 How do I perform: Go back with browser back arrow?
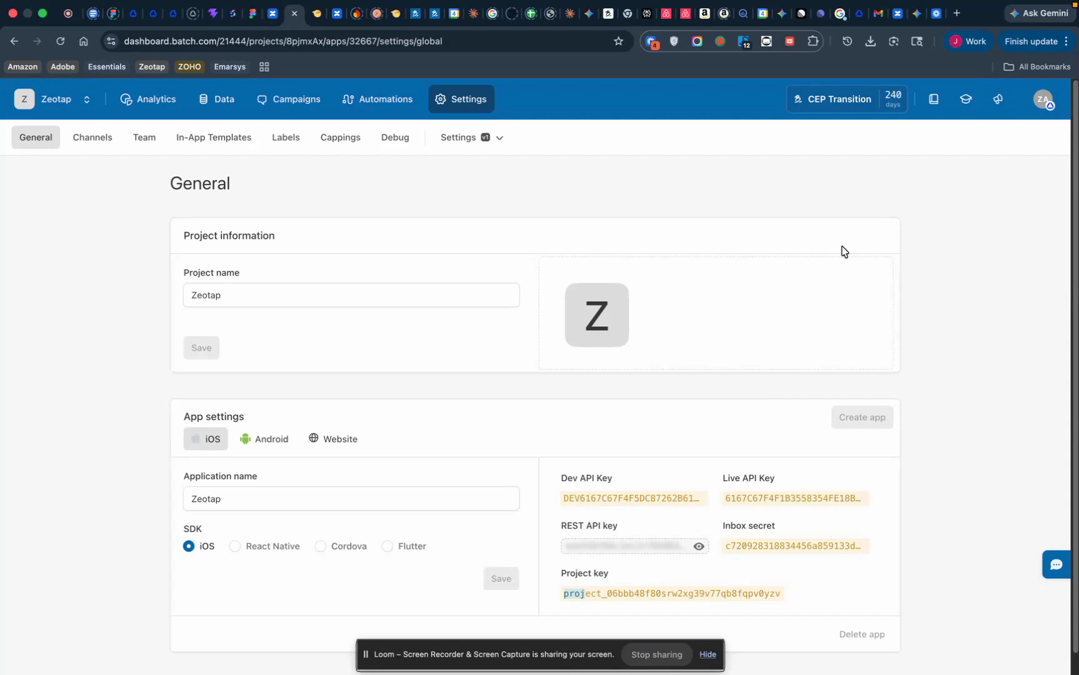14,41
